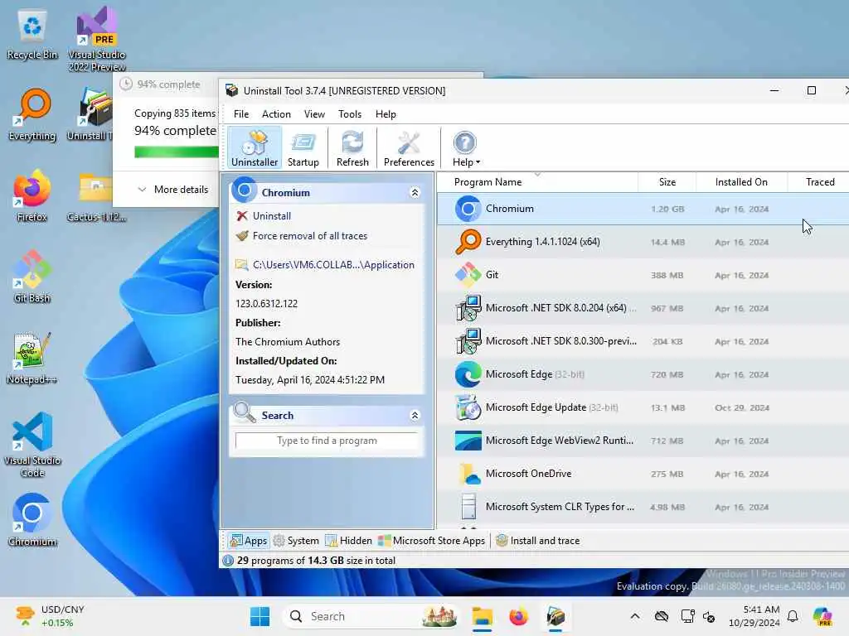Sort by the Traced column header
The width and height of the screenshot is (849, 636).
pos(820,182)
